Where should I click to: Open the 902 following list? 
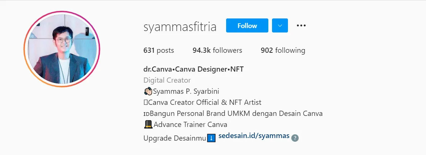pyautogui.click(x=283, y=51)
